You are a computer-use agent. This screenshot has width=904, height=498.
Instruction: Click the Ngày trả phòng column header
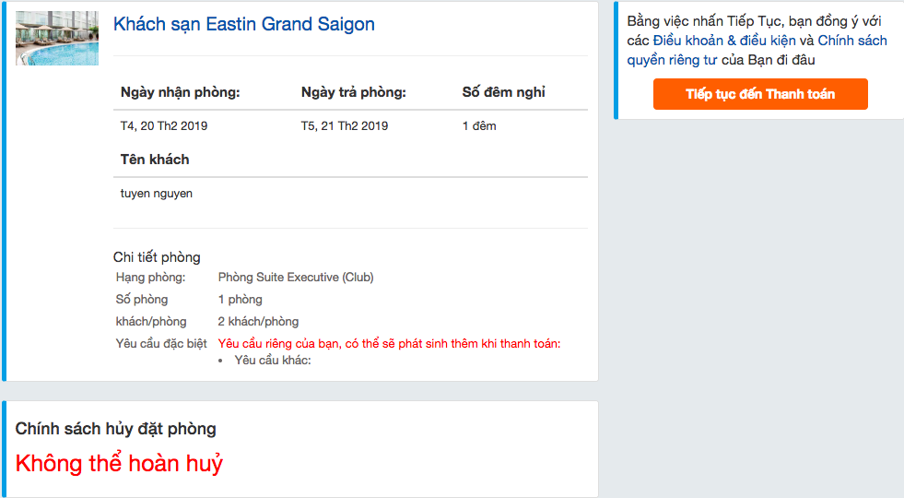pos(353,92)
